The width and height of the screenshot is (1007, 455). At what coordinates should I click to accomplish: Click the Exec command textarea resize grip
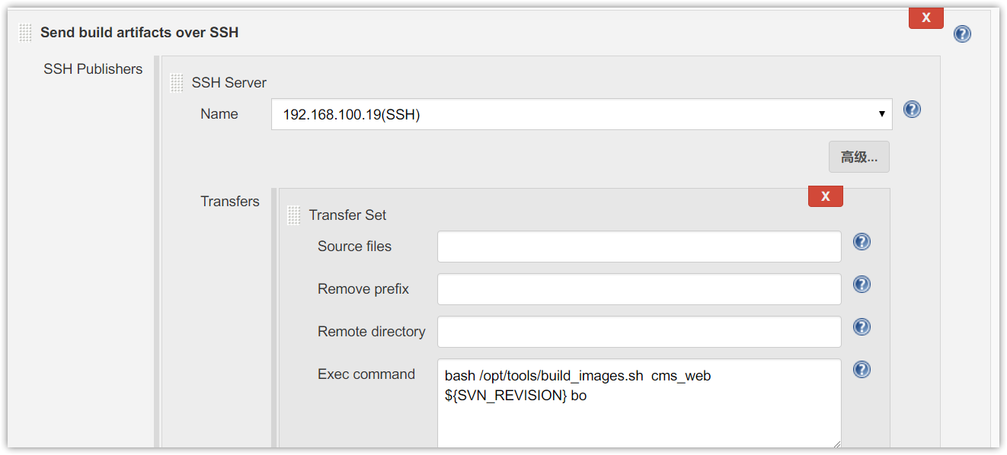(x=836, y=443)
